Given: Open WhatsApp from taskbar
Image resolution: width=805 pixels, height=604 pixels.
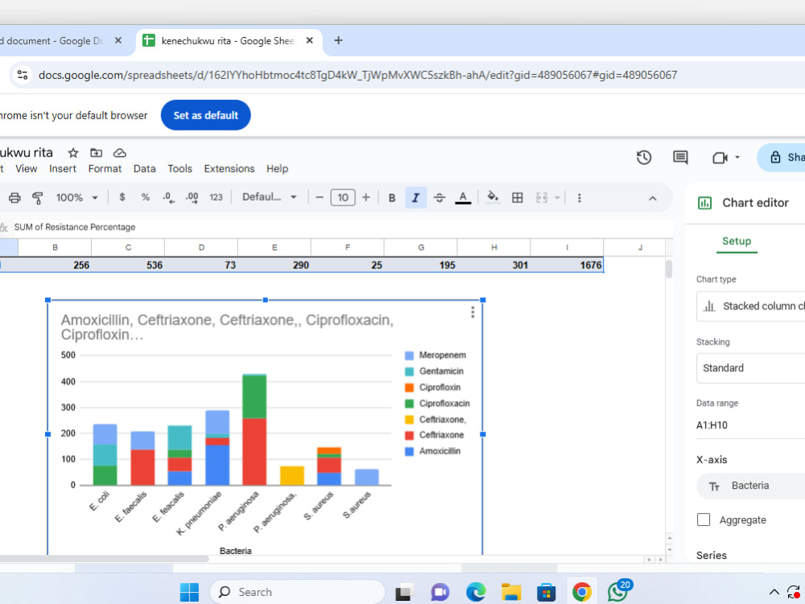Looking at the screenshot, I should click(617, 592).
